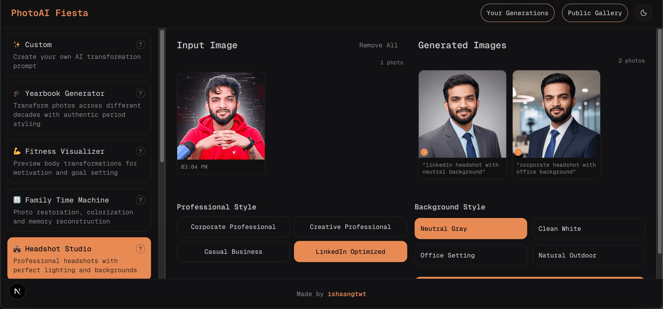Click the help icon beside Yearbook Generator

point(140,93)
